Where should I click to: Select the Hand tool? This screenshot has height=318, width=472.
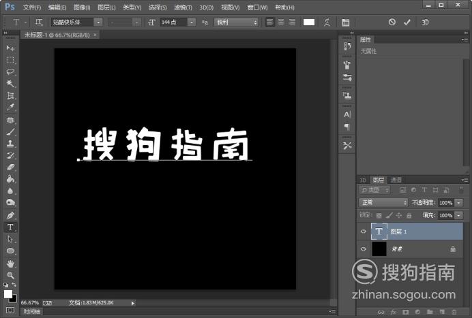[x=10, y=264]
